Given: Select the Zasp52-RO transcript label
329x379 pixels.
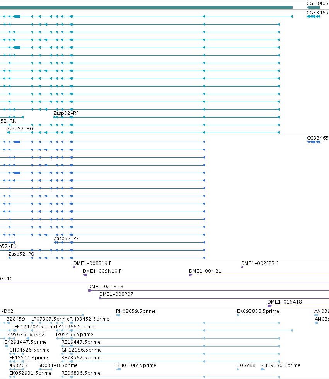Looking at the screenshot, I should [x=20, y=128].
